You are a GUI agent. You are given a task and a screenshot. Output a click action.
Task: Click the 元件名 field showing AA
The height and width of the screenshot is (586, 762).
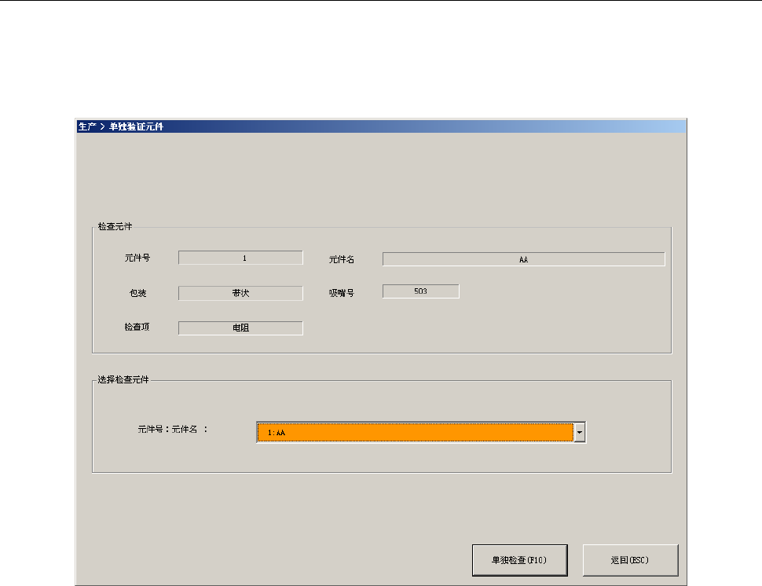[523, 259]
